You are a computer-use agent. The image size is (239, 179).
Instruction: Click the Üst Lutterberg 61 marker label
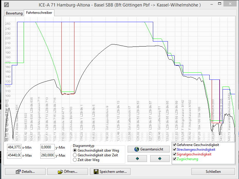click(x=159, y=118)
